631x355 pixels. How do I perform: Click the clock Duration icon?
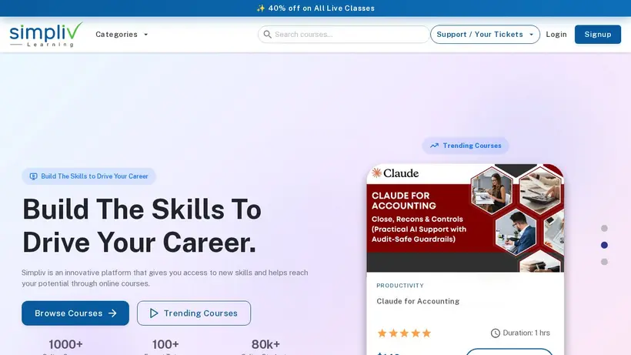[x=495, y=333]
